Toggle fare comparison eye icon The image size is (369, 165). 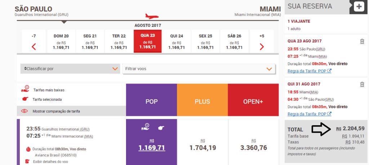tap(25, 111)
